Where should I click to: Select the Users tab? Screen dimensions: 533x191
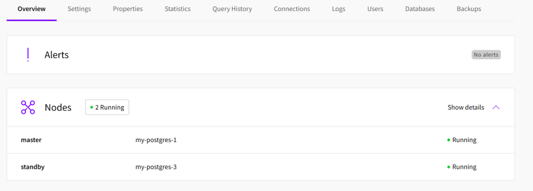(375, 9)
